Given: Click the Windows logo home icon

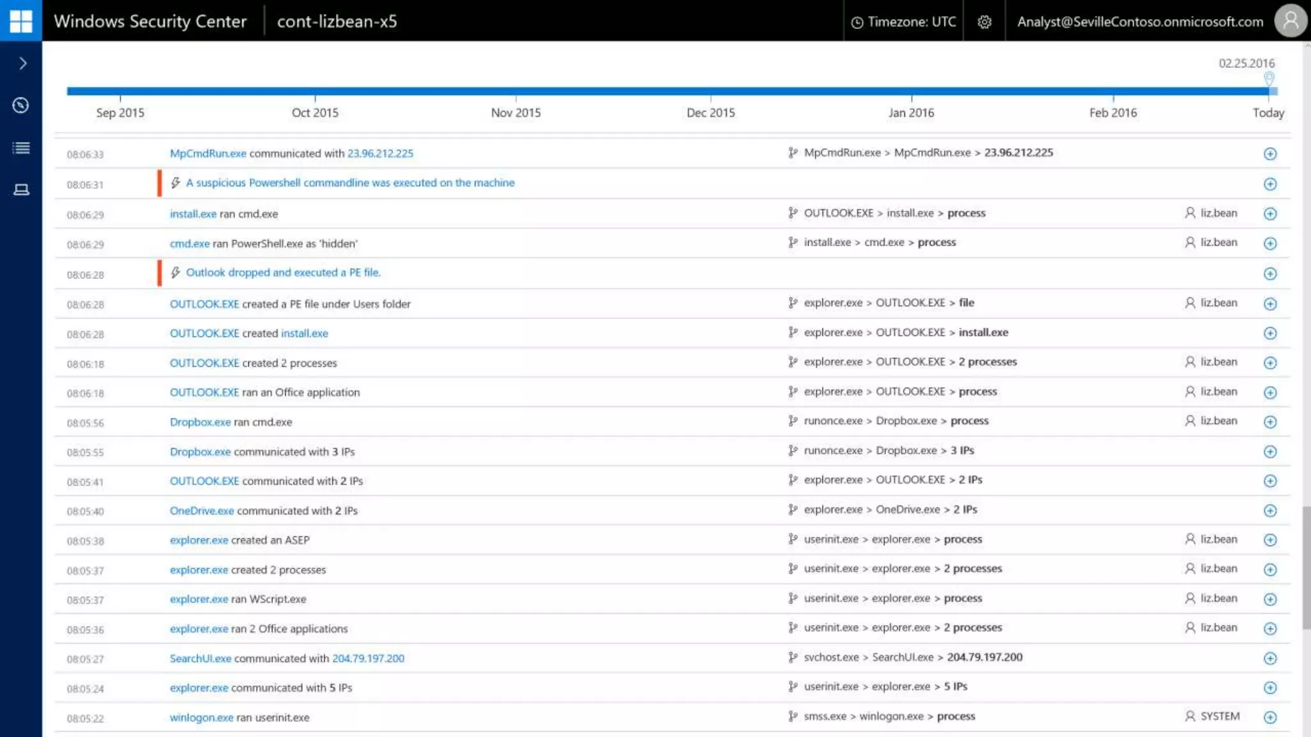Looking at the screenshot, I should pyautogui.click(x=20, y=20).
